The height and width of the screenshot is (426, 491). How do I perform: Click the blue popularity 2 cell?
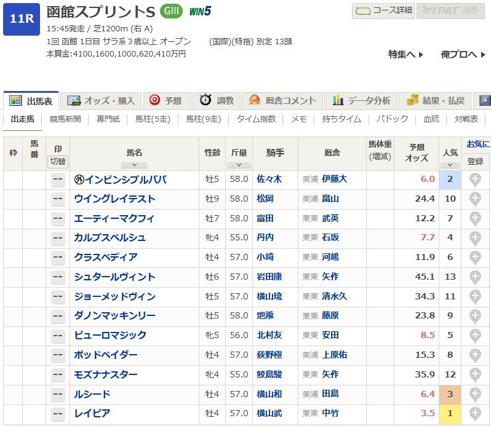(x=450, y=180)
